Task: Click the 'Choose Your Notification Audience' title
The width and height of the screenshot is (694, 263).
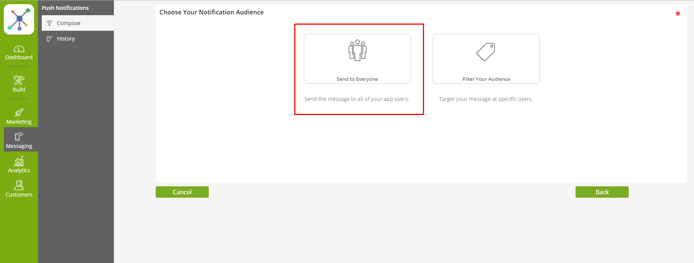Action: point(211,12)
